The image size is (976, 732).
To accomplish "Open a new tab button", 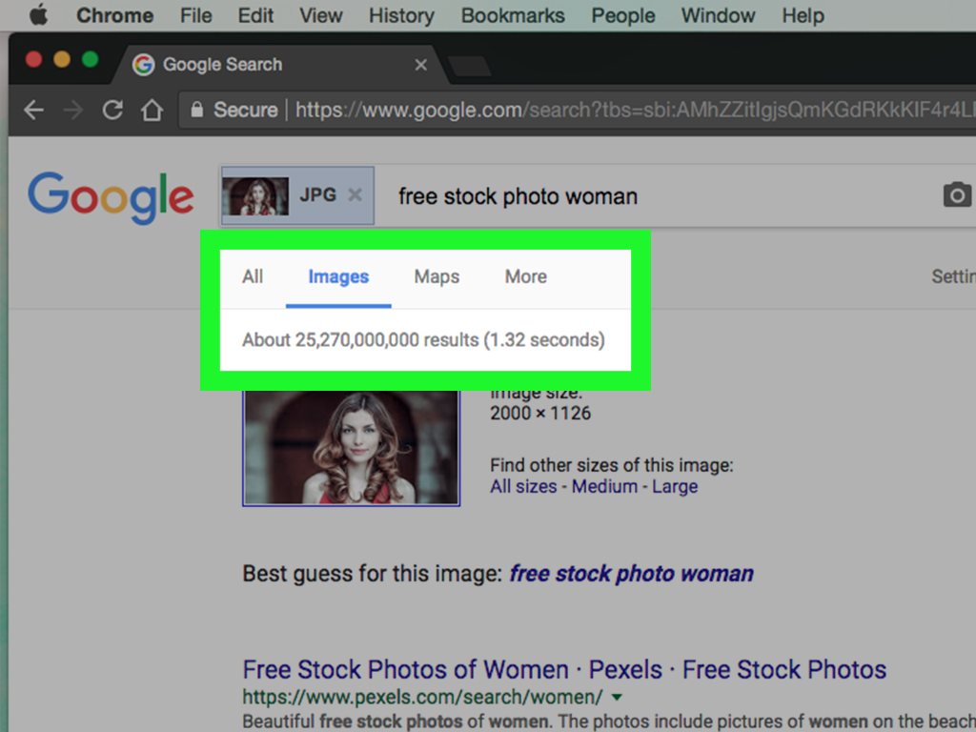I will click(469, 66).
